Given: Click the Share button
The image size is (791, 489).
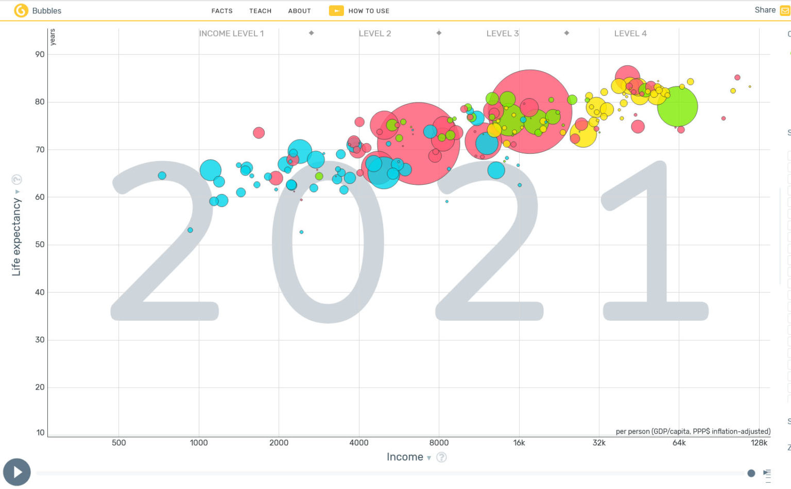Looking at the screenshot, I should (x=765, y=10).
